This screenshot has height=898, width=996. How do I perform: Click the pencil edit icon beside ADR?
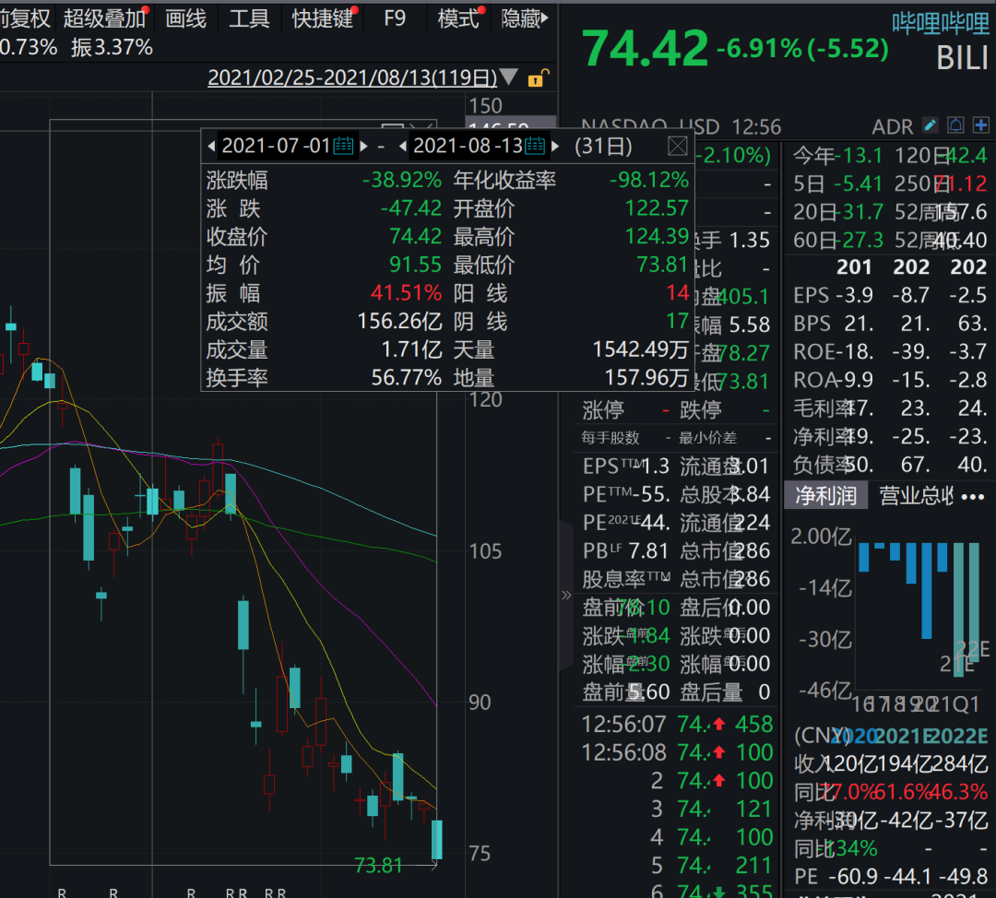pyautogui.click(x=931, y=125)
